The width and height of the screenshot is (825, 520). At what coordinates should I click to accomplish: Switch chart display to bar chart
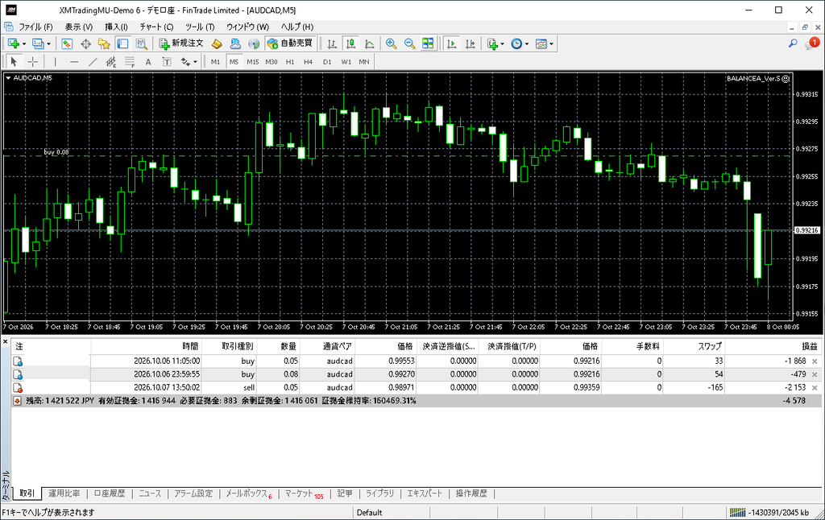pyautogui.click(x=332, y=43)
